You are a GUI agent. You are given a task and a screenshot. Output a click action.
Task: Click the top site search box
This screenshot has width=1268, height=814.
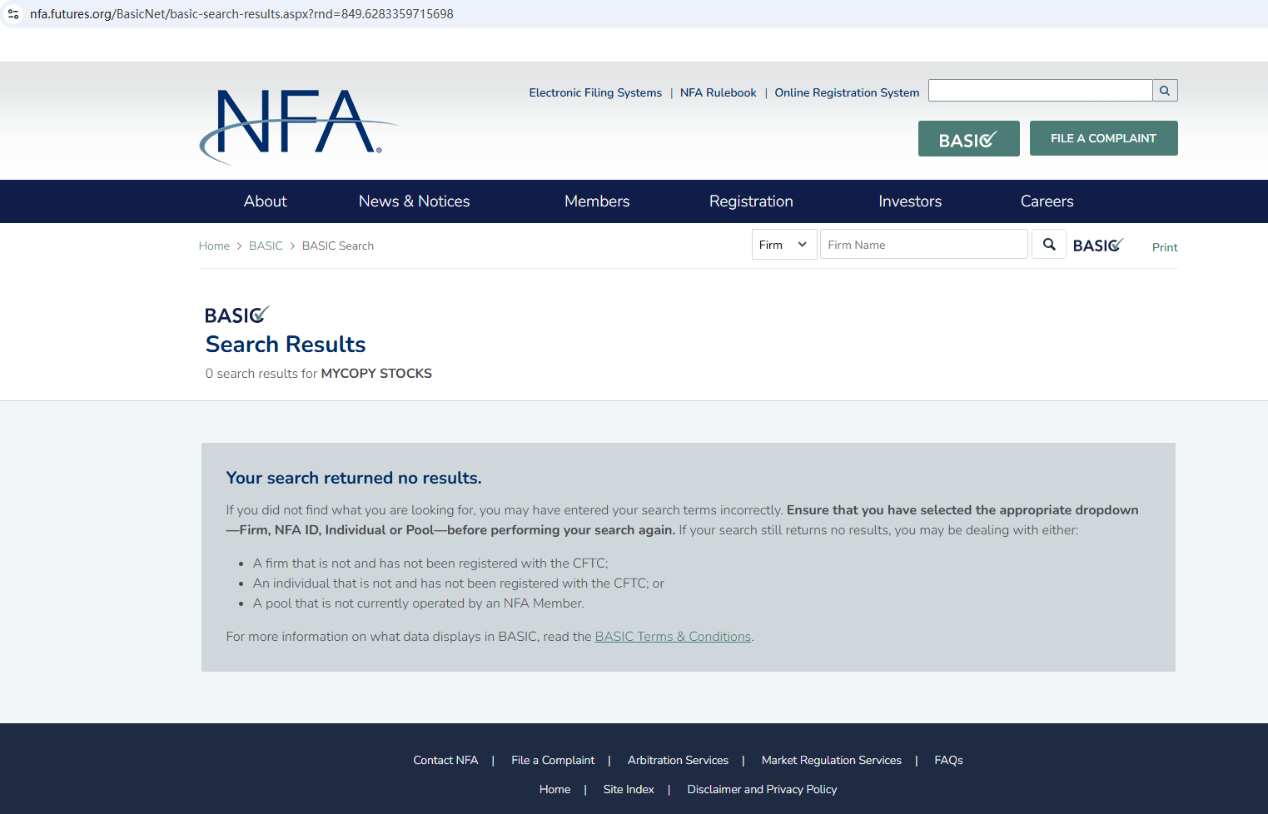[x=1040, y=91]
